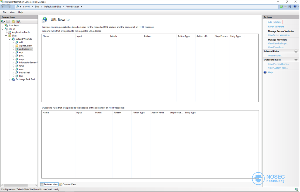Click the refresh icon in address bar

click(x=281, y=6)
